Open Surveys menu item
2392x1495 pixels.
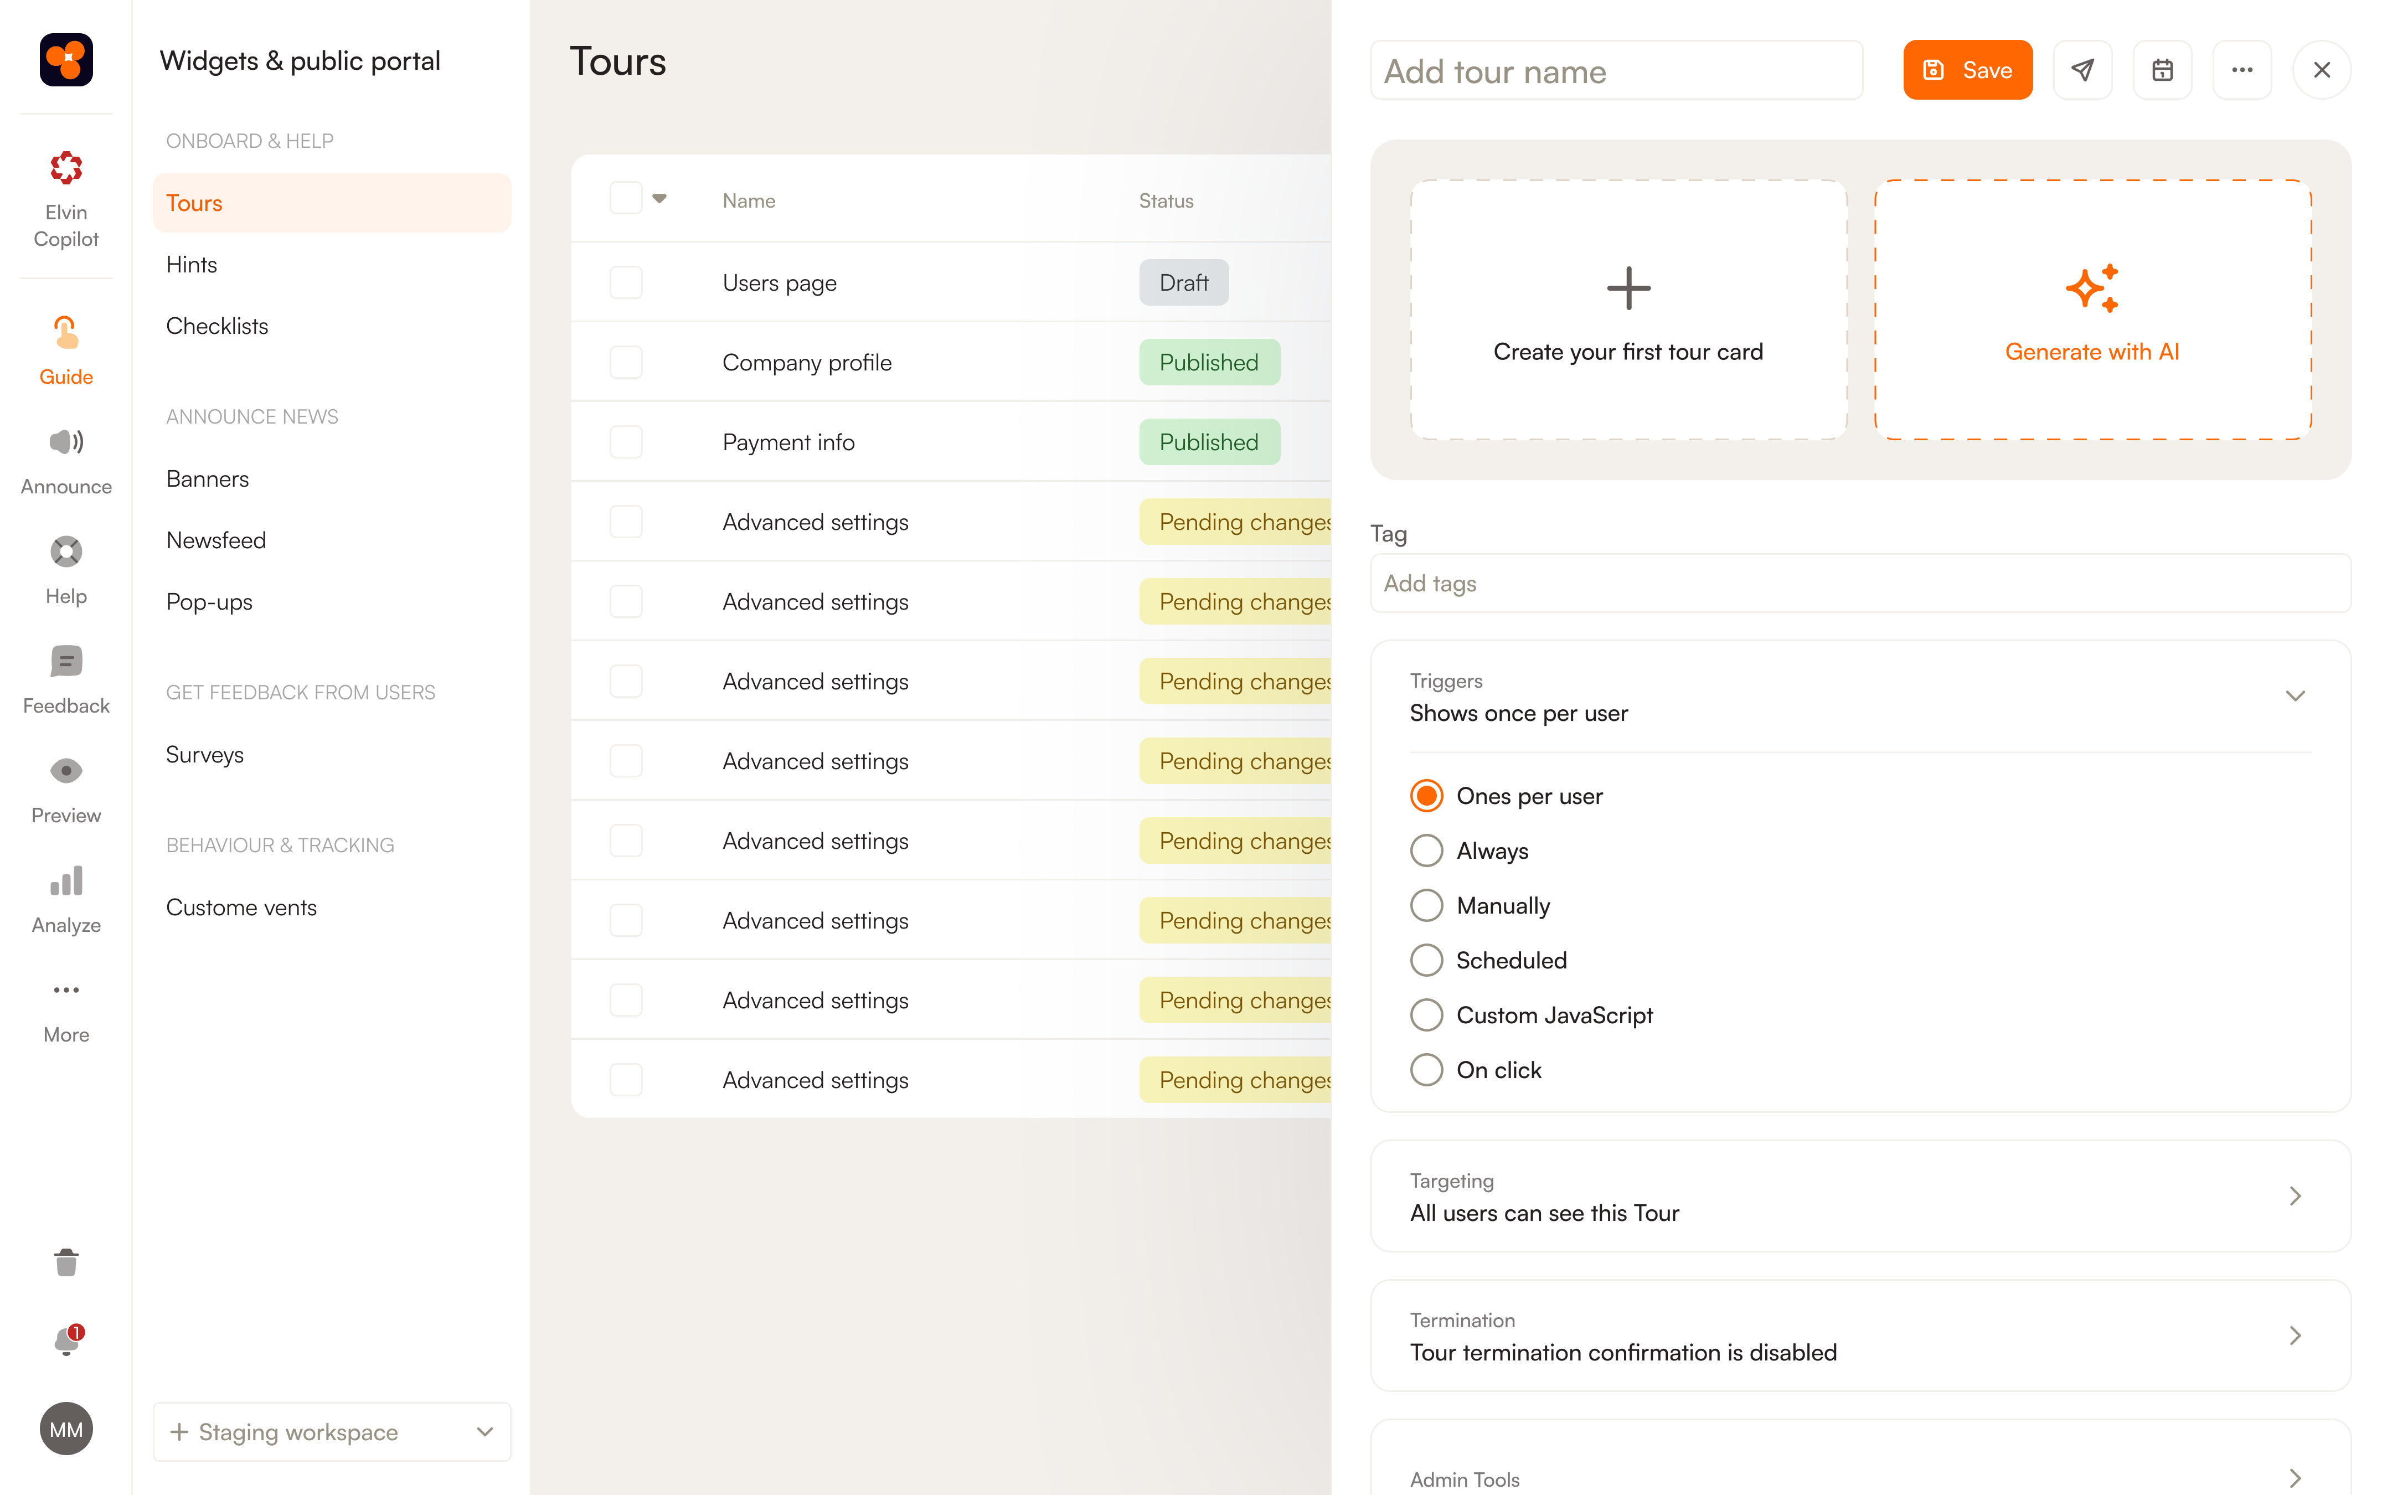[205, 754]
